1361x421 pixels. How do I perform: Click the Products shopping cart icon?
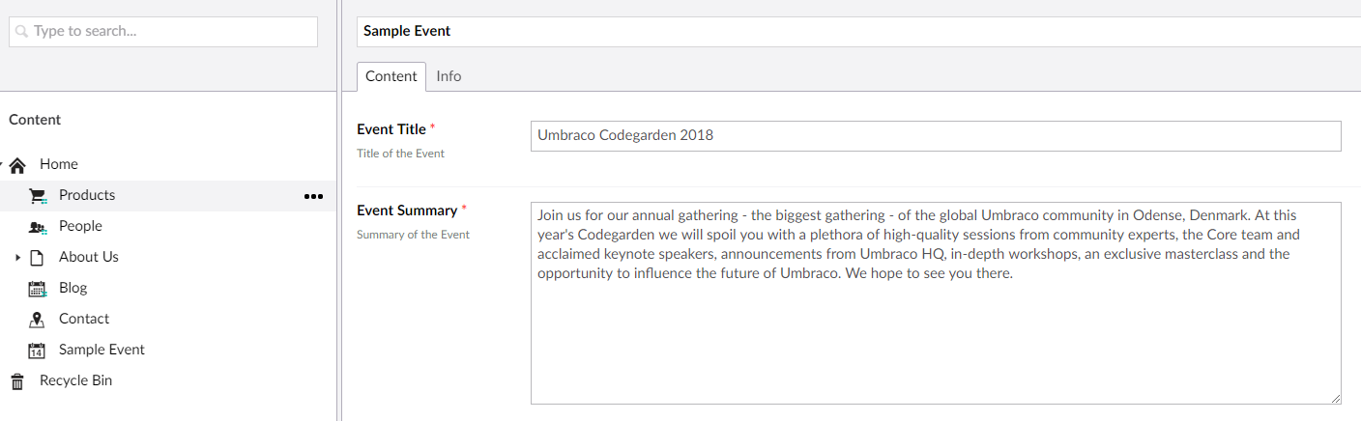[x=38, y=196]
